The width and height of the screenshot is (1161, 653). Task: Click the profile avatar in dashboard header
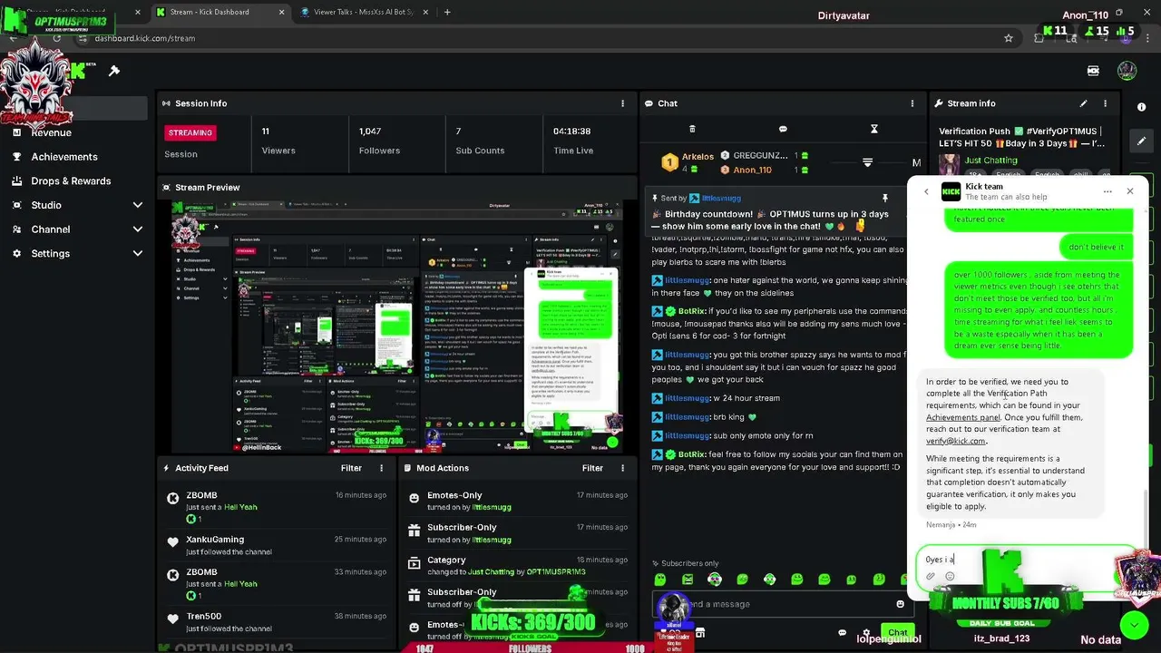[x=1127, y=71]
